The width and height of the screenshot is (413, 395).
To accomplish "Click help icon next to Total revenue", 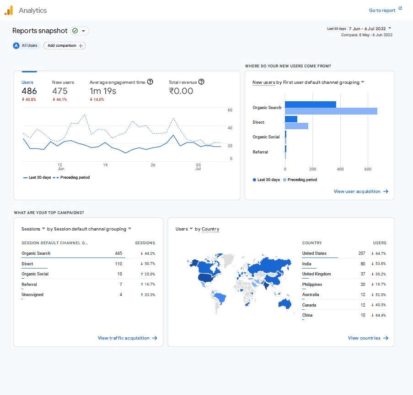I will (201, 82).
